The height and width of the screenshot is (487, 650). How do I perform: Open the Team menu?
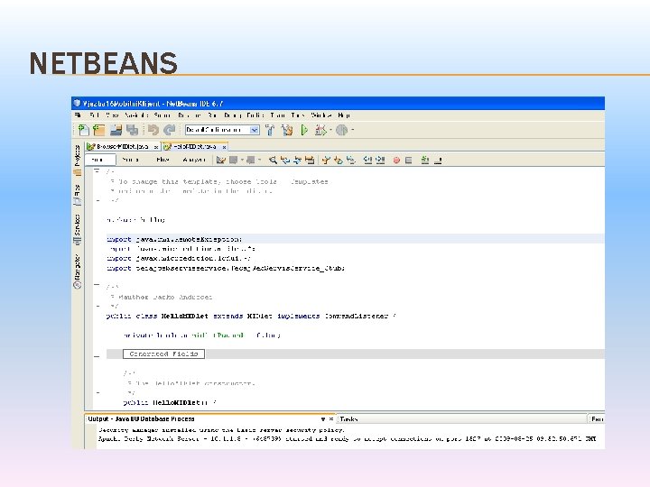[278, 115]
